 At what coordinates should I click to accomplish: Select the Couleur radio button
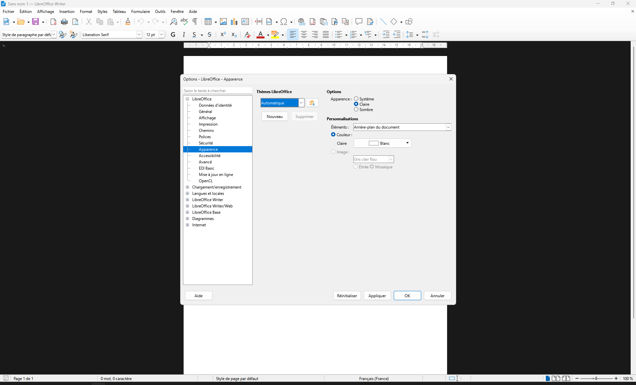(333, 135)
